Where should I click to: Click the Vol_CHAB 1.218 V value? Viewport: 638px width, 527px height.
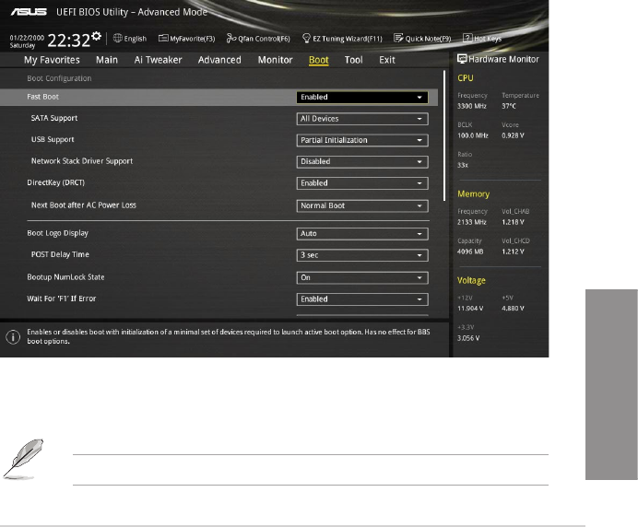pyautogui.click(x=513, y=222)
